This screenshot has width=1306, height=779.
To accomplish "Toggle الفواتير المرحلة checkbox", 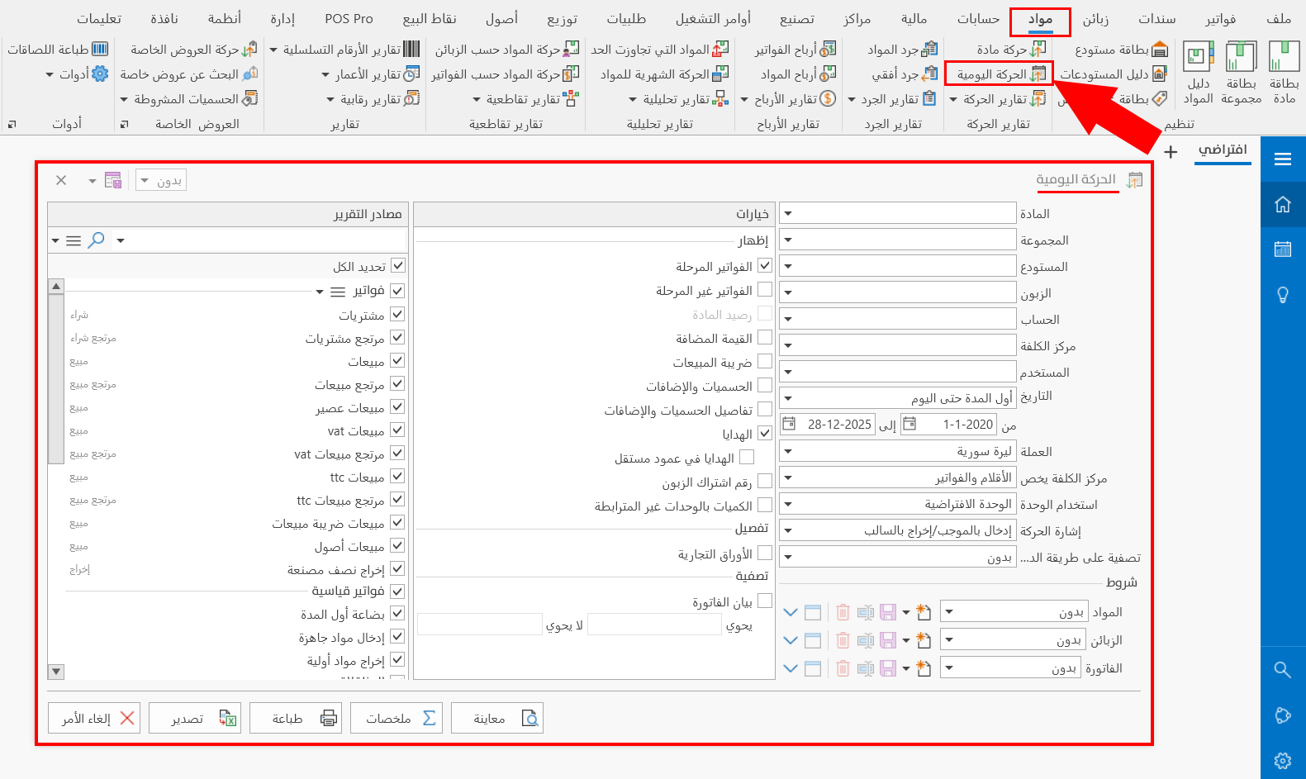I will (x=765, y=266).
